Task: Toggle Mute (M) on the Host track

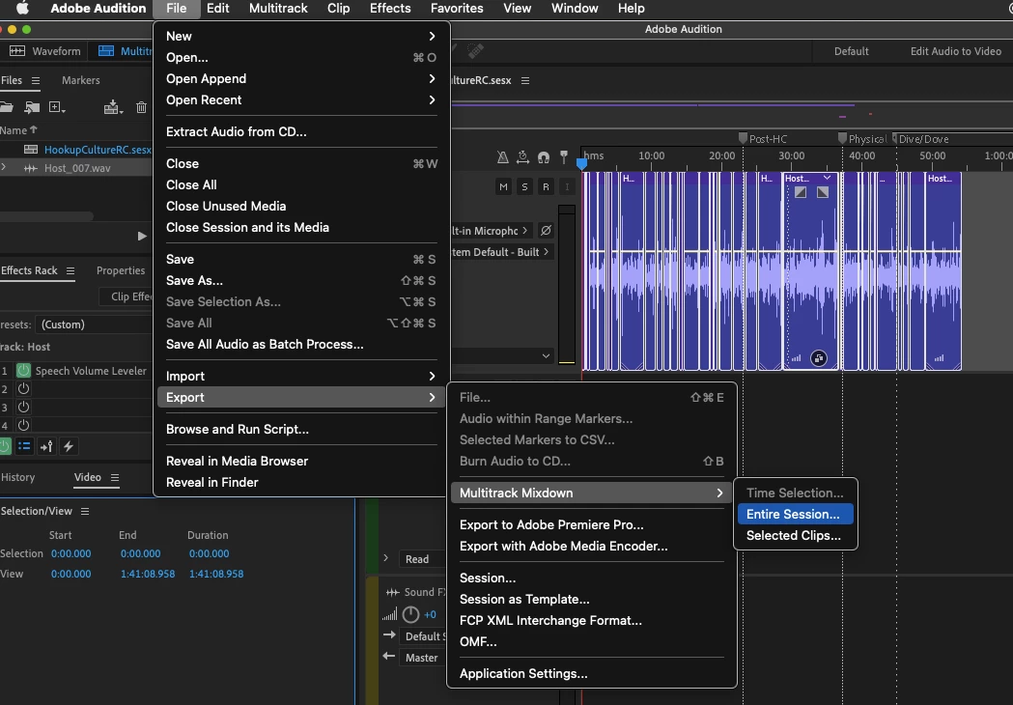Action: (503, 186)
